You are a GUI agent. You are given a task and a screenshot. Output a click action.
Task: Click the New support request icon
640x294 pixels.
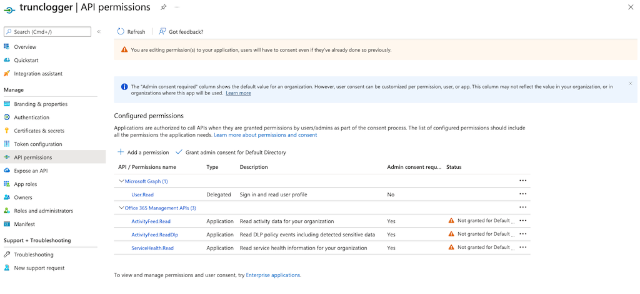point(6,268)
